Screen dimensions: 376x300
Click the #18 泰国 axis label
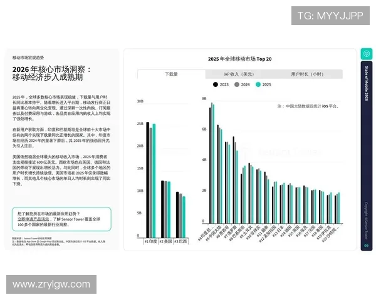[x=317, y=231]
